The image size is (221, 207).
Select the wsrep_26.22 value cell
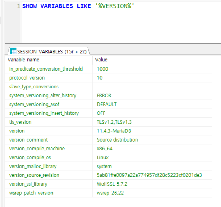click(152, 193)
